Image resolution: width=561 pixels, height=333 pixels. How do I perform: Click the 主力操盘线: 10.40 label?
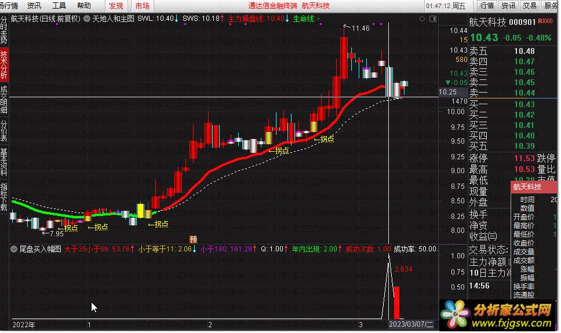(258, 19)
